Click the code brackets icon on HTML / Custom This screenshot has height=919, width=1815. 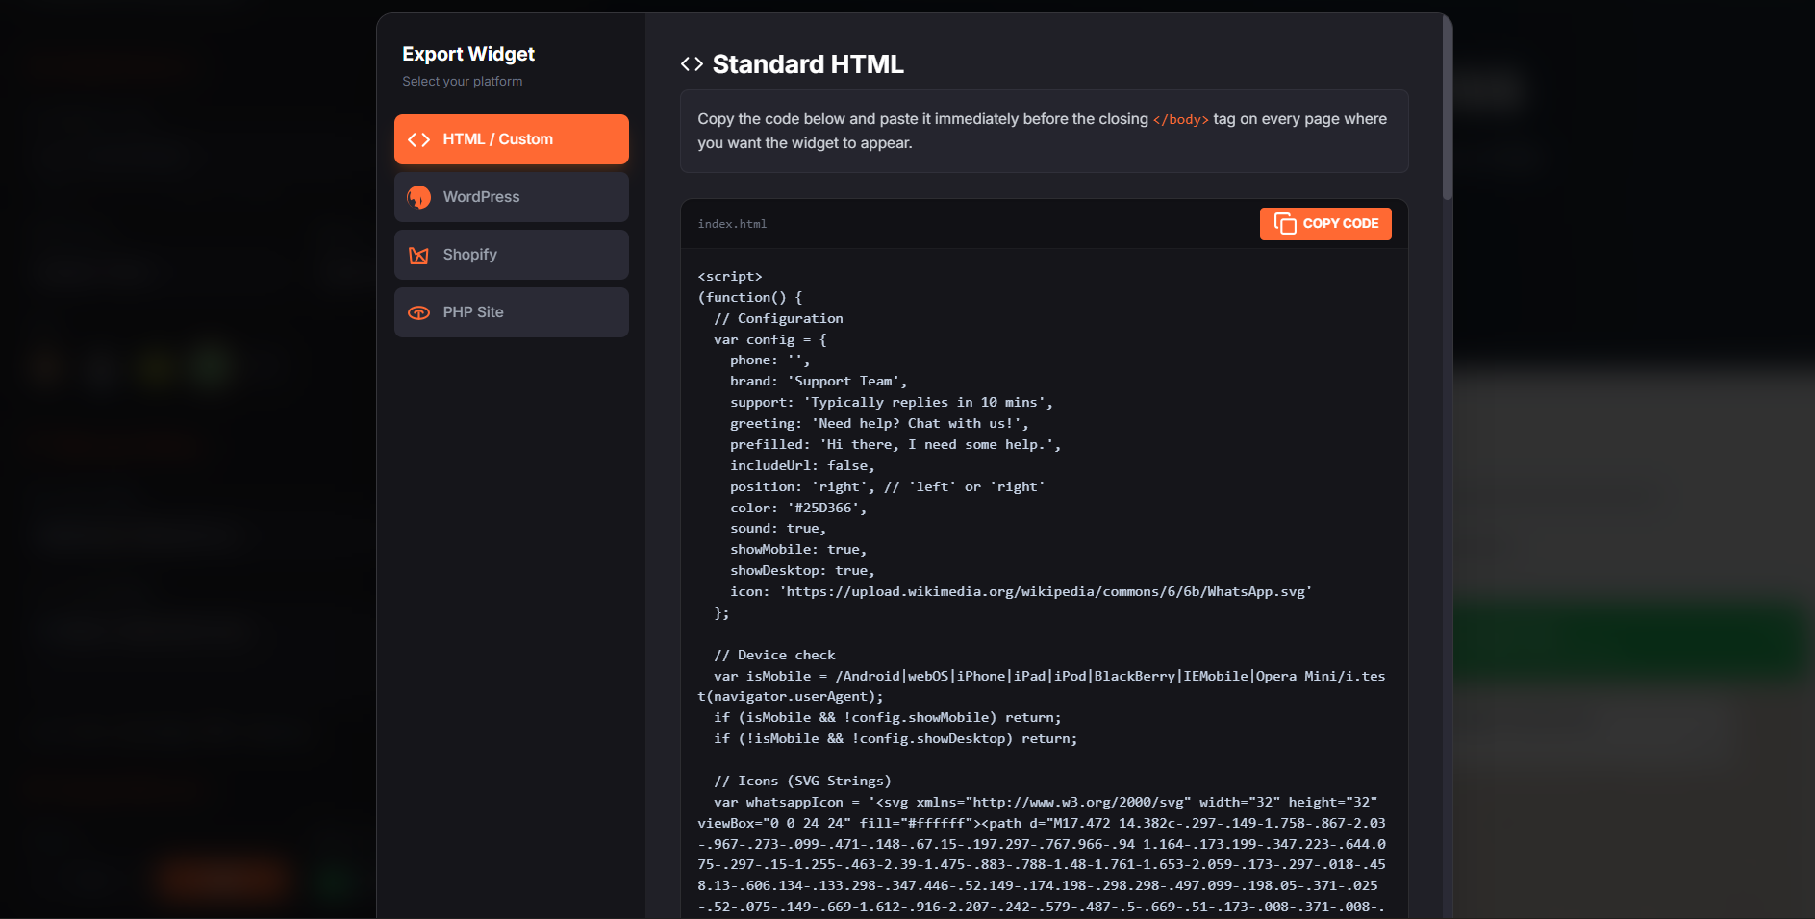click(x=418, y=139)
